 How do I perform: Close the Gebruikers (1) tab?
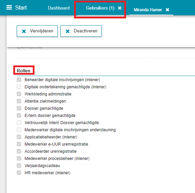tap(120, 8)
